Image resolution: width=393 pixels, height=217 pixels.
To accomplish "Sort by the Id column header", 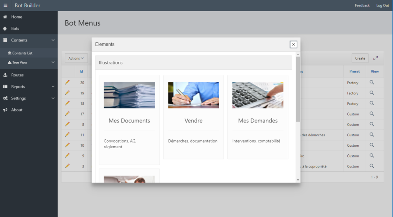I will point(81,71).
